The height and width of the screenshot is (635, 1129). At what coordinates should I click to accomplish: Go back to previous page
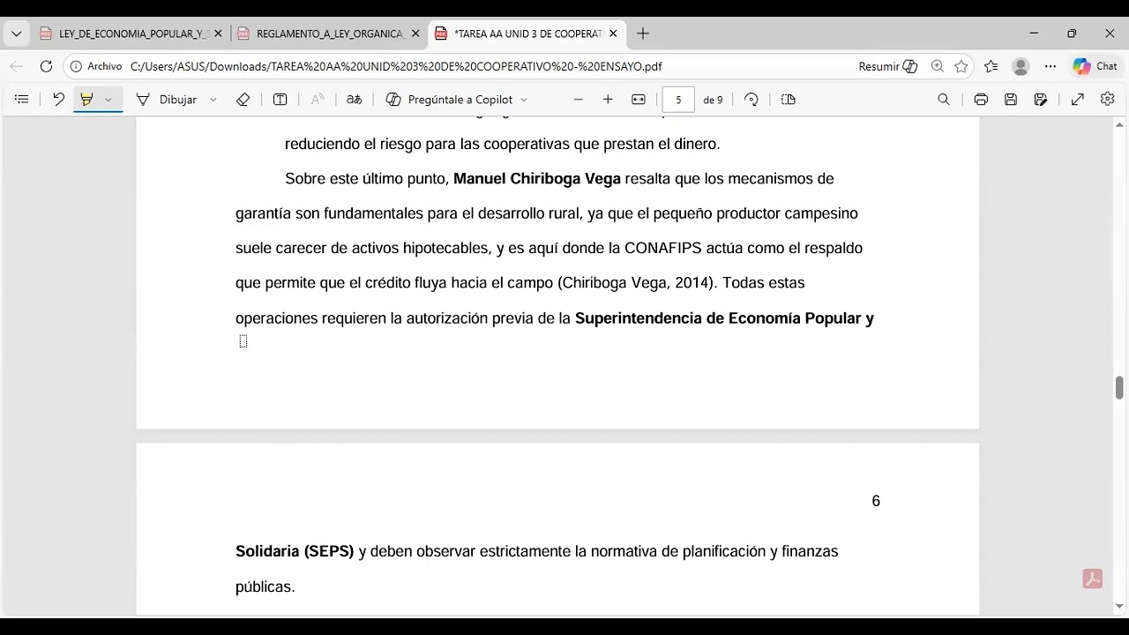(17, 66)
